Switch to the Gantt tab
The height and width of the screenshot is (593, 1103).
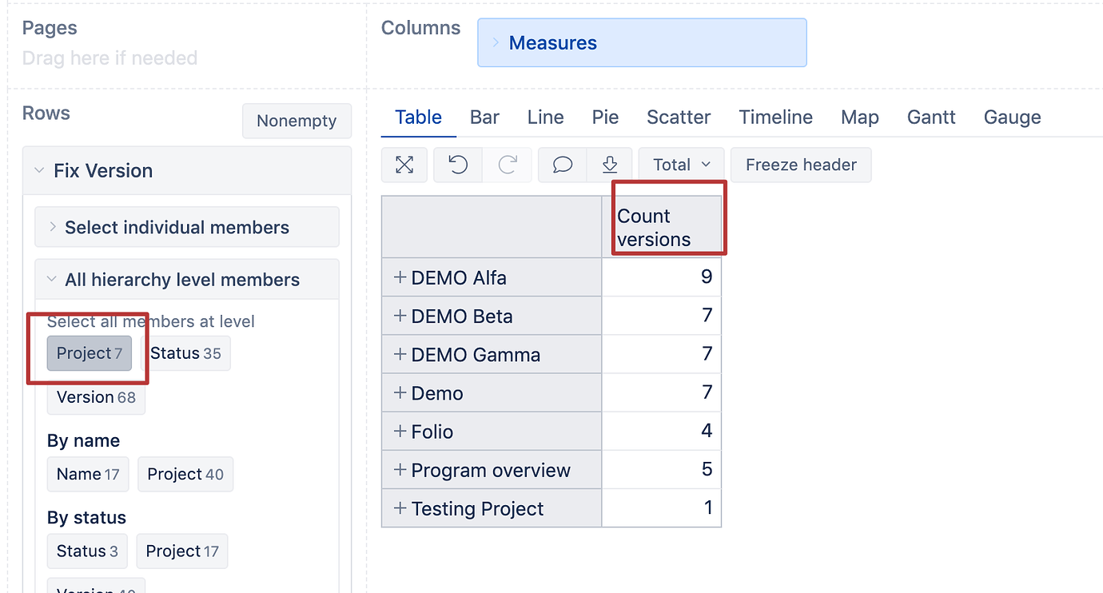[x=931, y=117]
